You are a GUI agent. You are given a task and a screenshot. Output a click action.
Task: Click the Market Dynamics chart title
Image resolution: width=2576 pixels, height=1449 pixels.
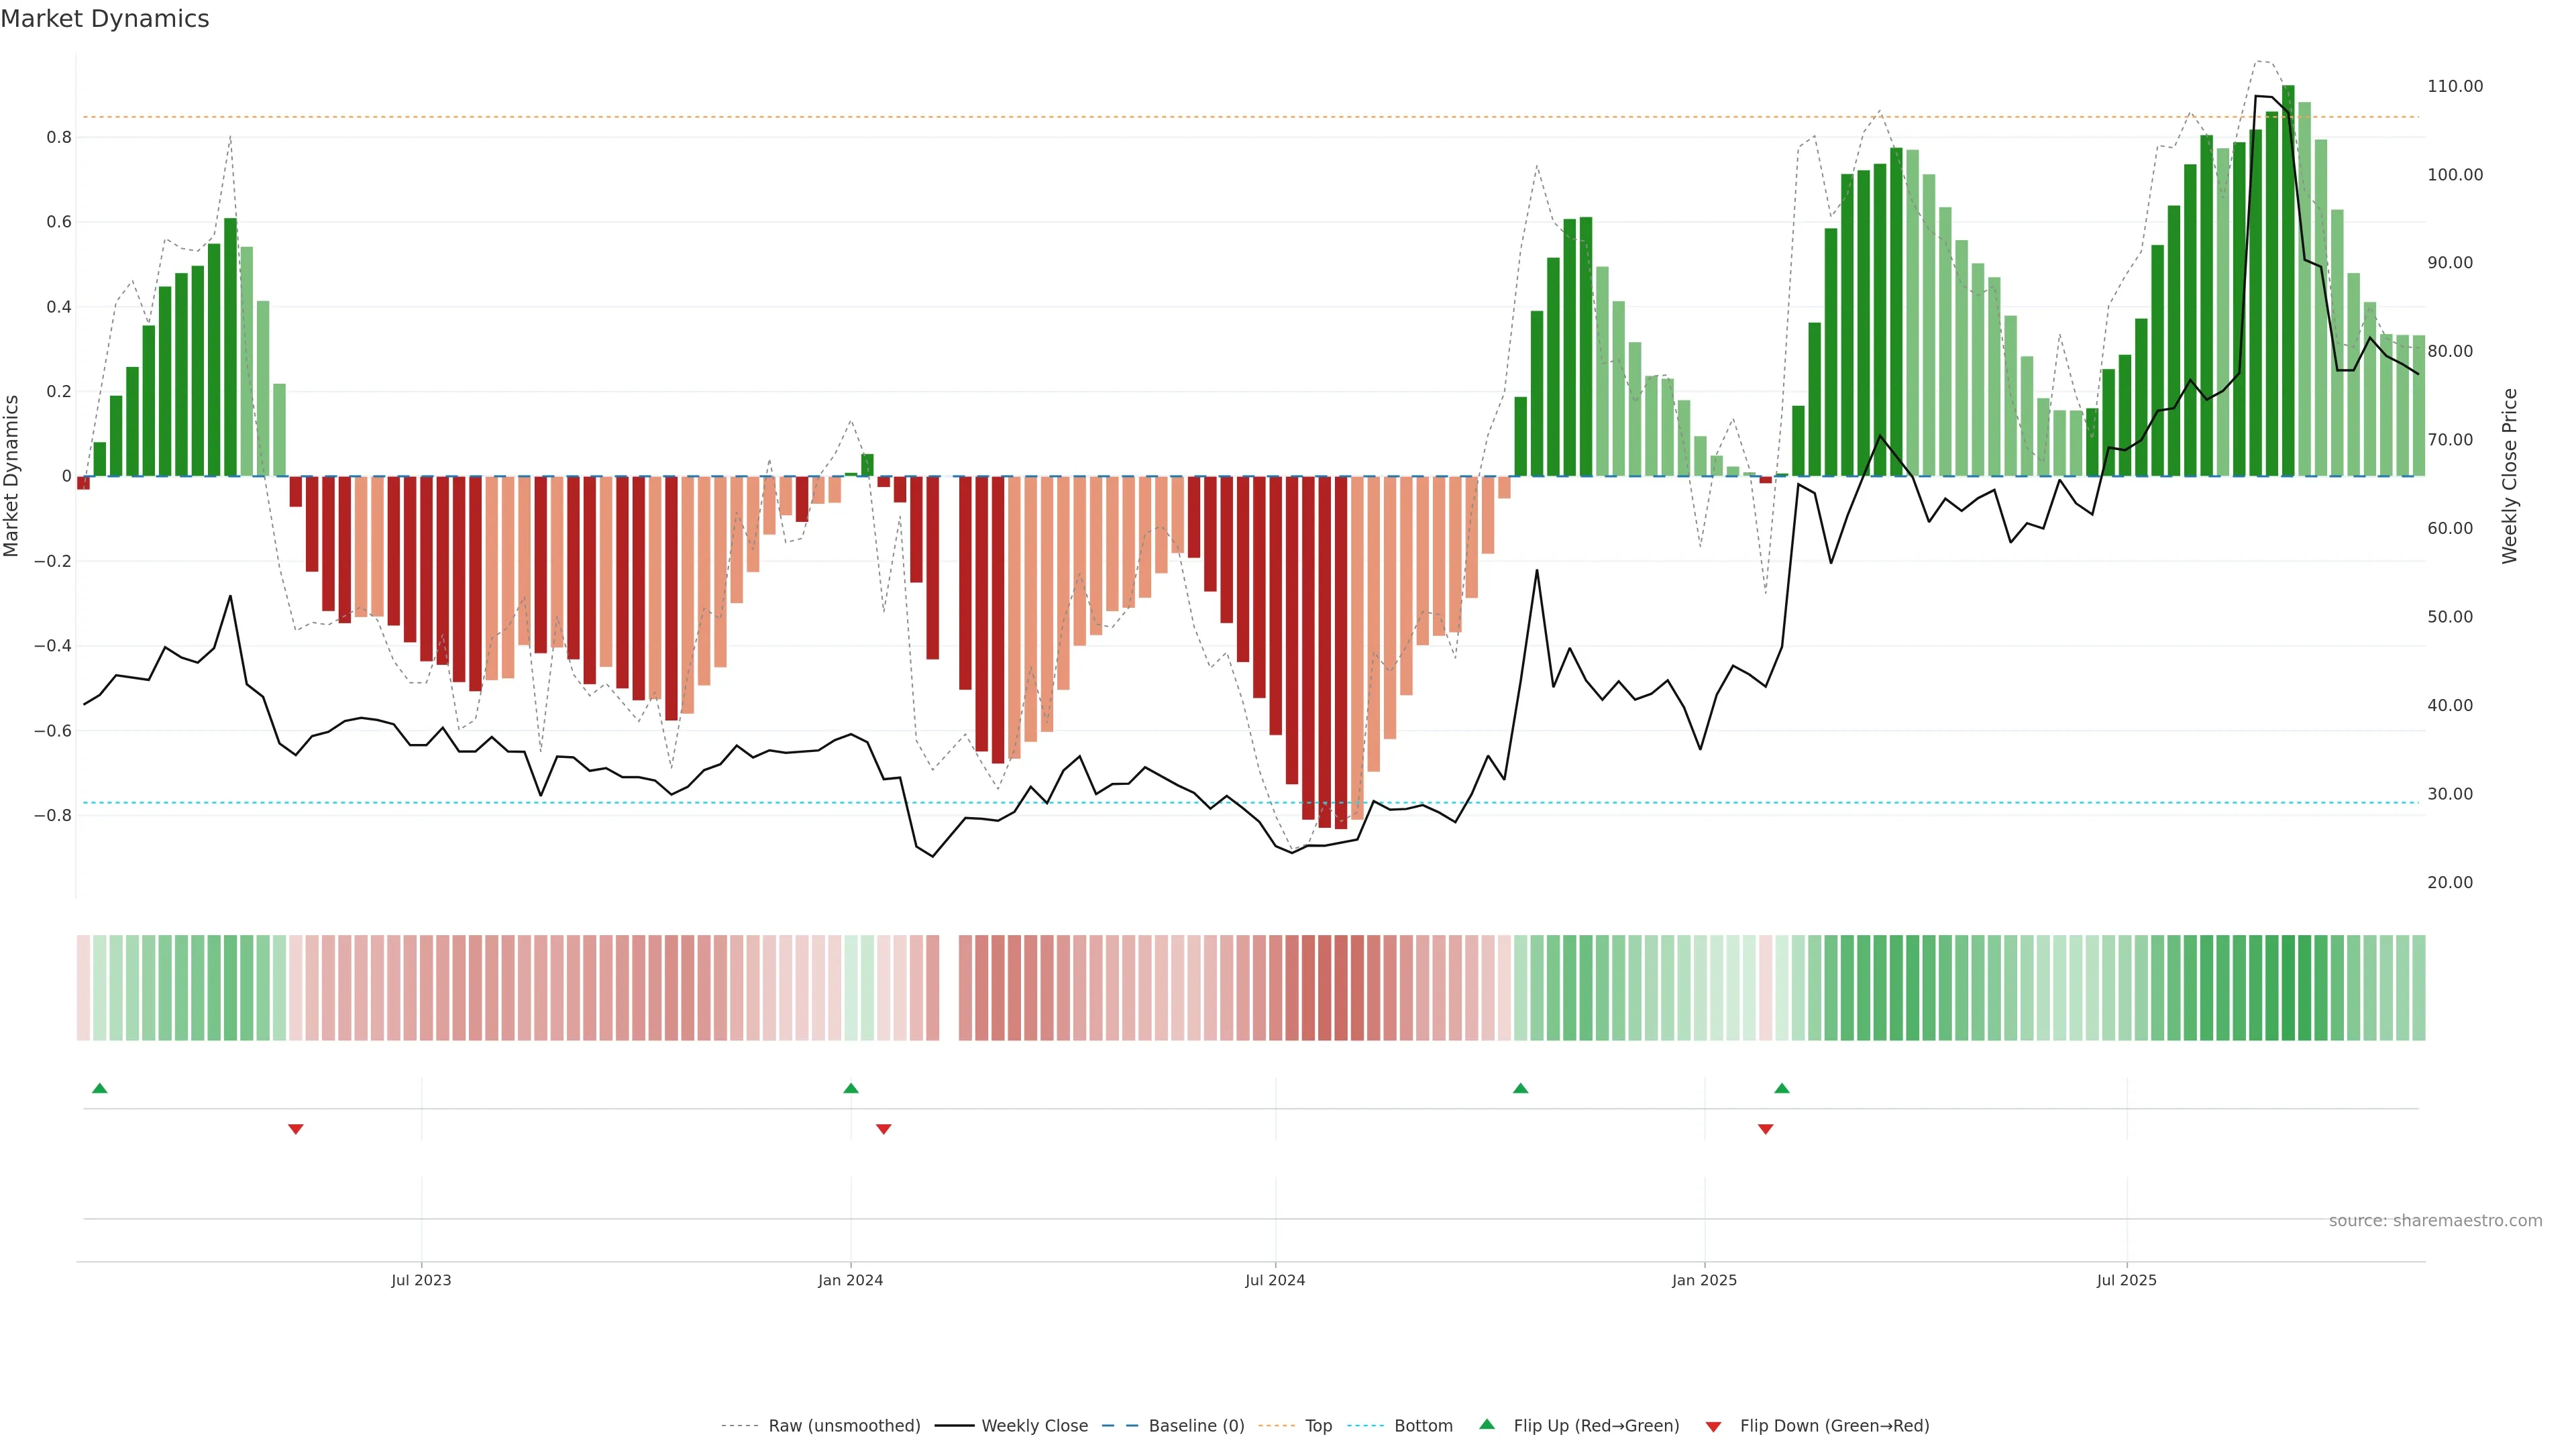[105, 19]
